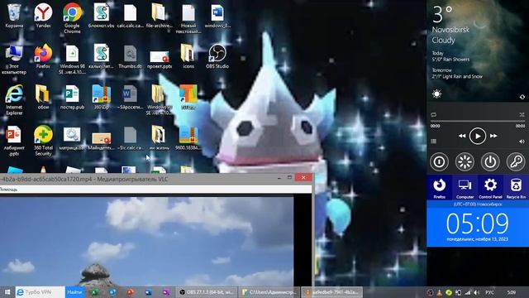Image resolution: width=529 pixels, height=298 pixels.
Task: Select the ии жизнь folder icon
Action: (160, 138)
